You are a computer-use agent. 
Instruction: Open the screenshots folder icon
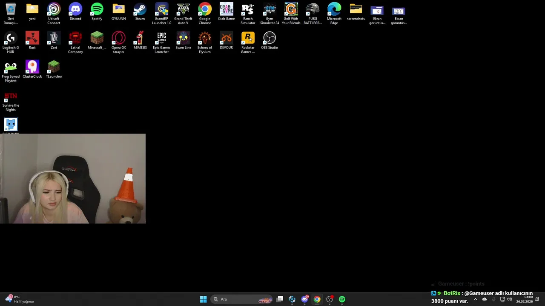pos(356,12)
